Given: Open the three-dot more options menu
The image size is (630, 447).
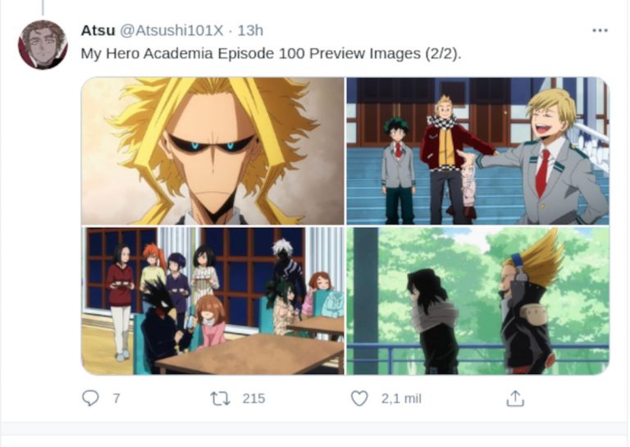Looking at the screenshot, I should pyautogui.click(x=600, y=30).
